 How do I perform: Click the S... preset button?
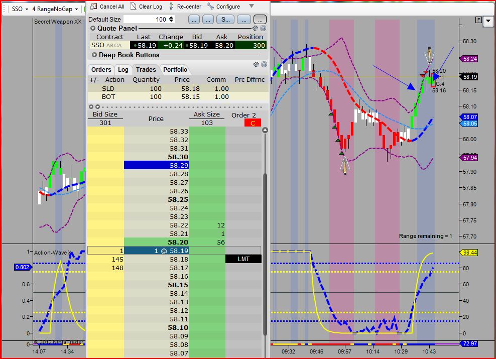point(225,19)
